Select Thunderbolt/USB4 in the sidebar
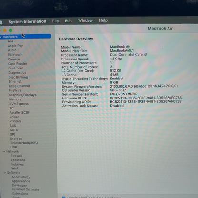The width and height of the screenshot is (198, 198). [24, 143]
